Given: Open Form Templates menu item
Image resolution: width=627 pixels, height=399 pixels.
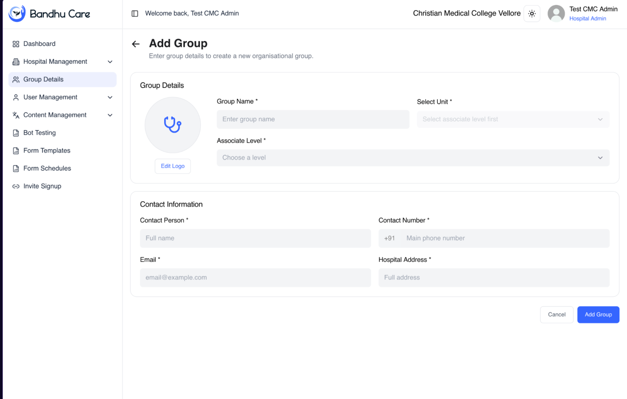Looking at the screenshot, I should (63, 151).
